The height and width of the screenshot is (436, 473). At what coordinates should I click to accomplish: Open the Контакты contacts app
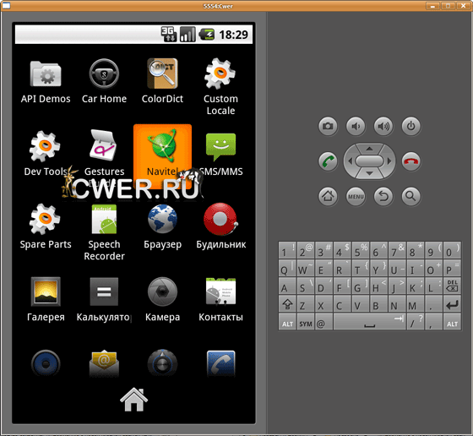220,300
